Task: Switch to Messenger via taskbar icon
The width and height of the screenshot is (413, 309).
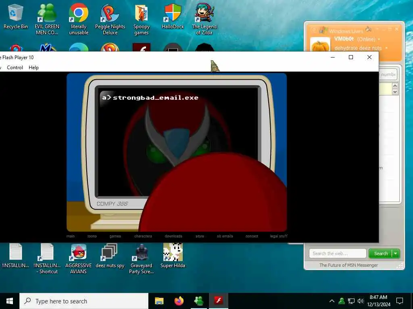Action: (198, 301)
